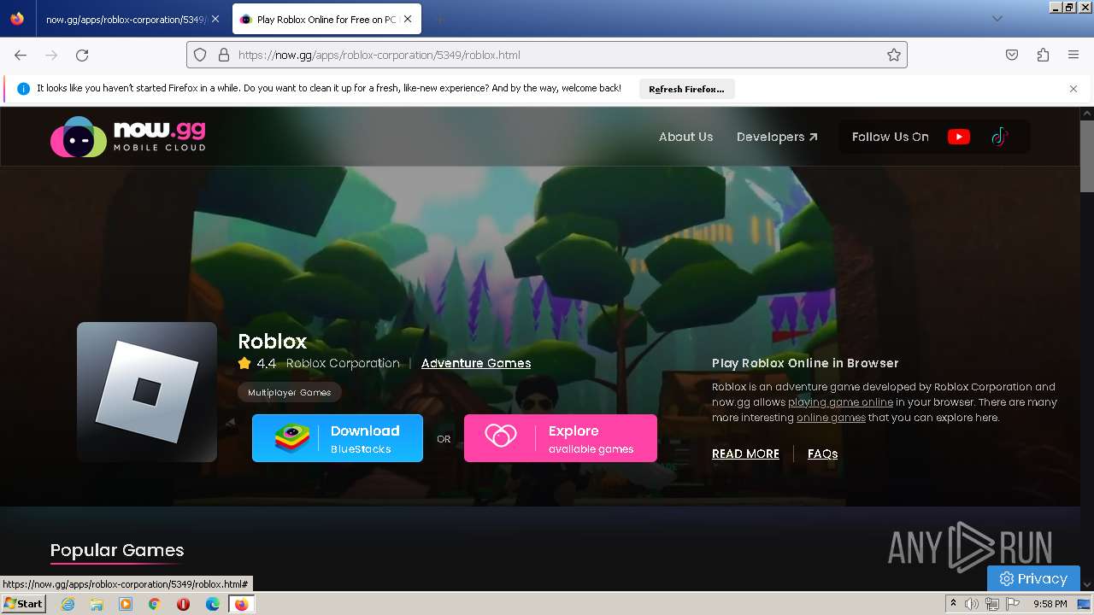Screen dimensions: 1094x615
Task: Open the Extensions puzzle icon
Action: pyautogui.click(x=1043, y=55)
